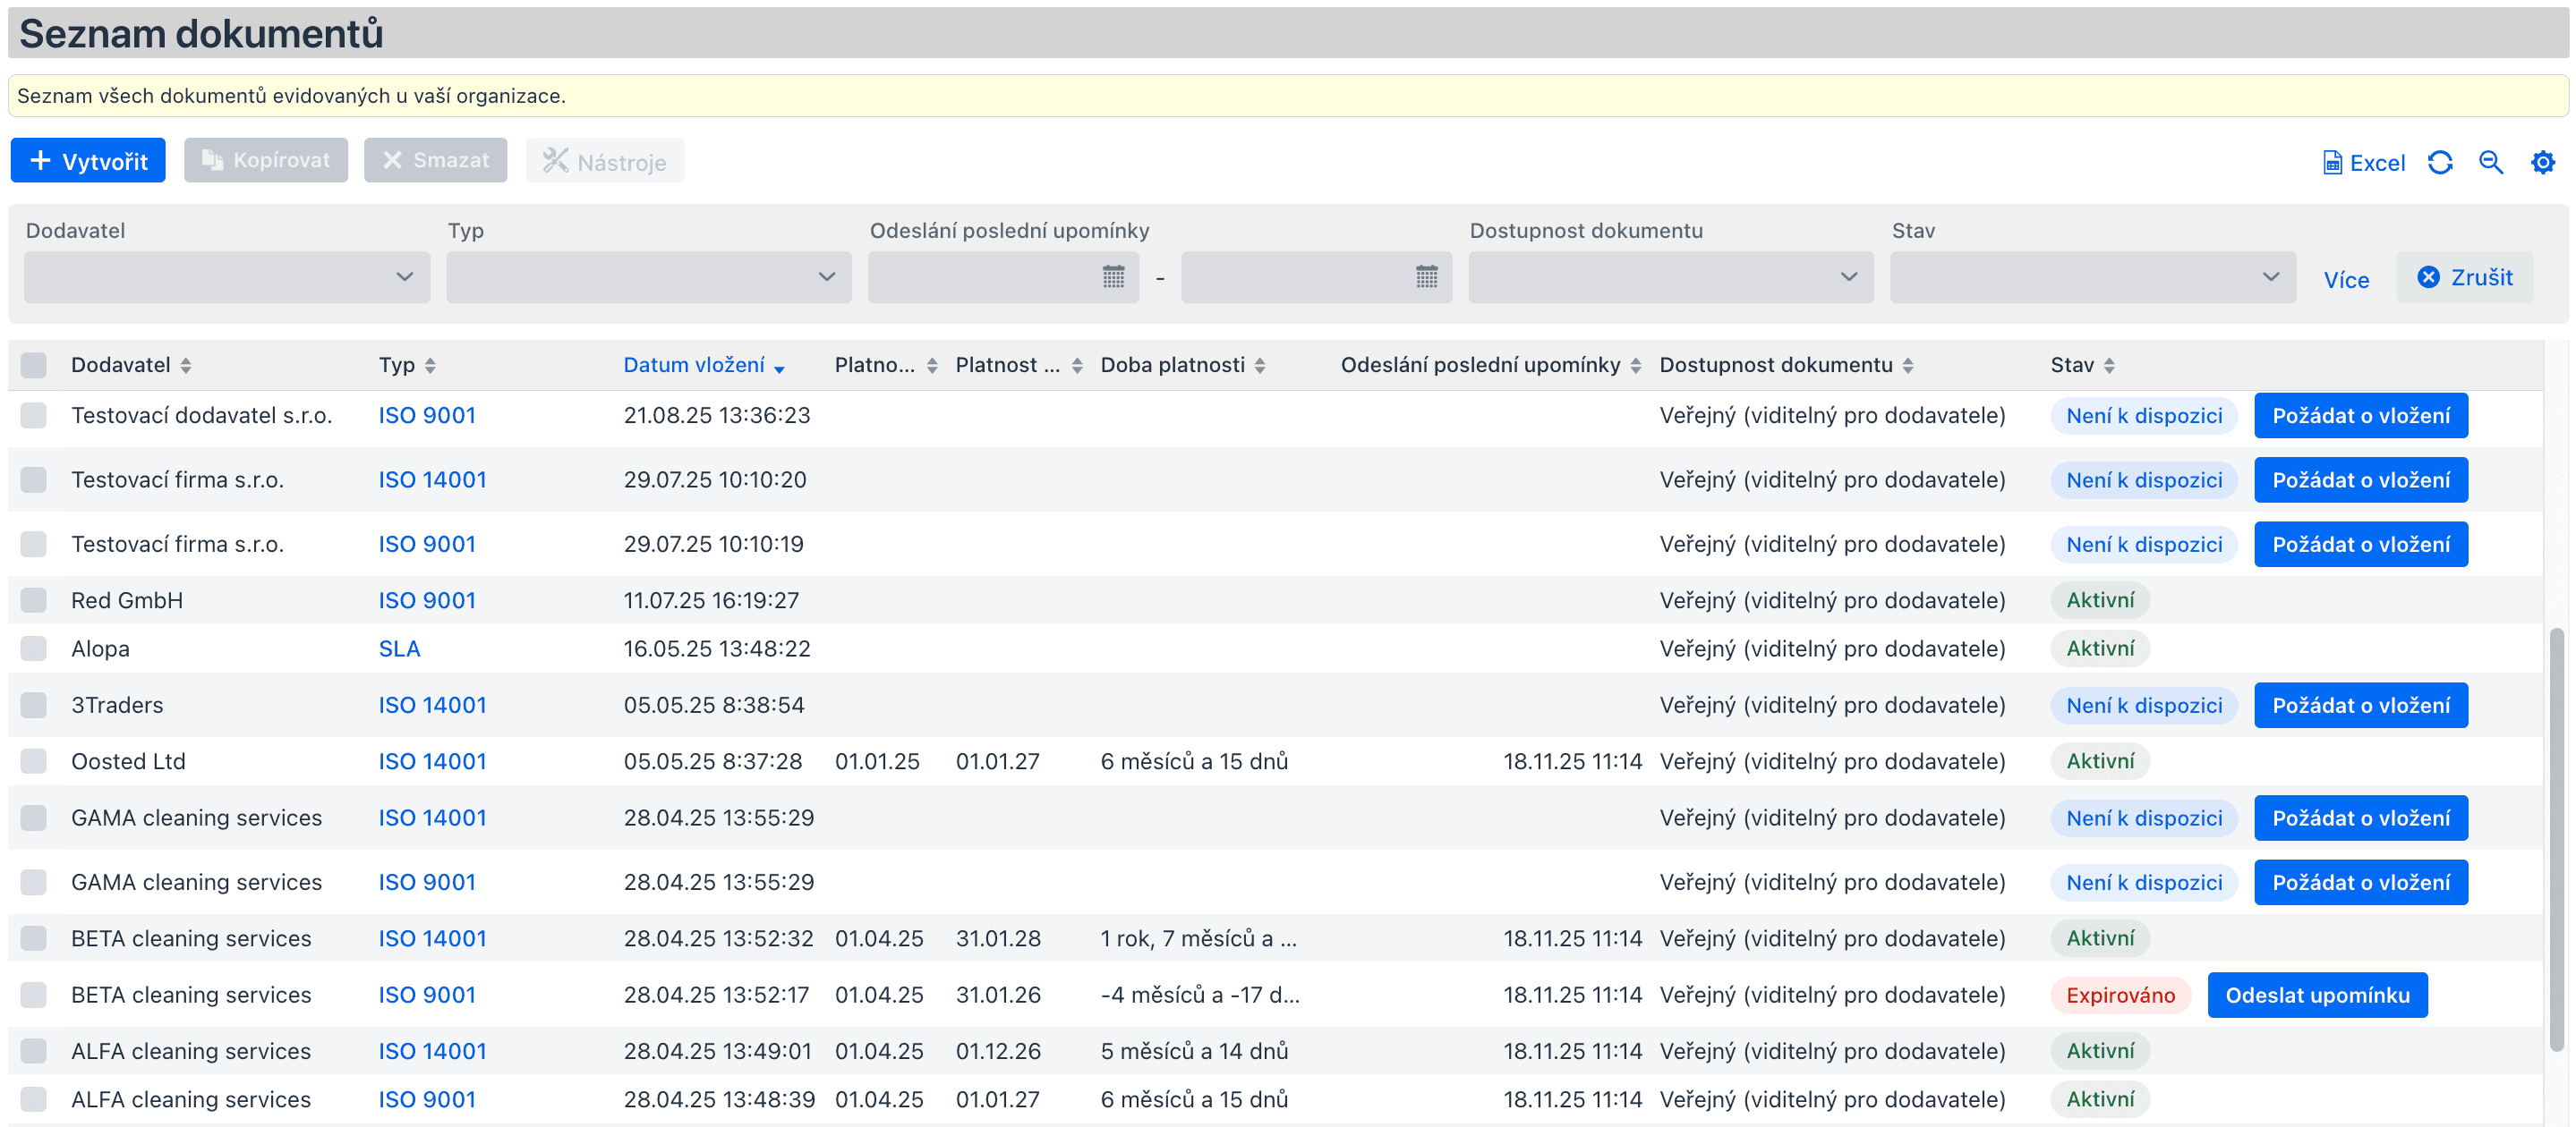
Task: Click the Kopírovat button
Action: click(x=266, y=161)
